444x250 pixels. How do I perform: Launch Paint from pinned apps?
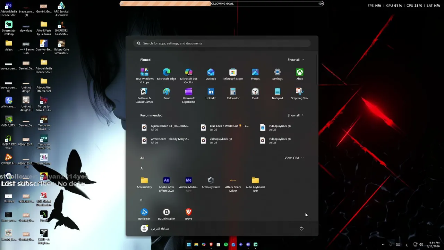point(166,94)
